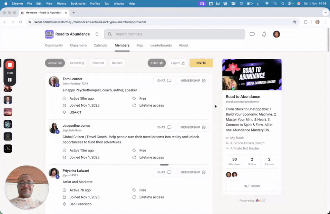Open the Bookmarks menu in menu bar

(78, 4)
